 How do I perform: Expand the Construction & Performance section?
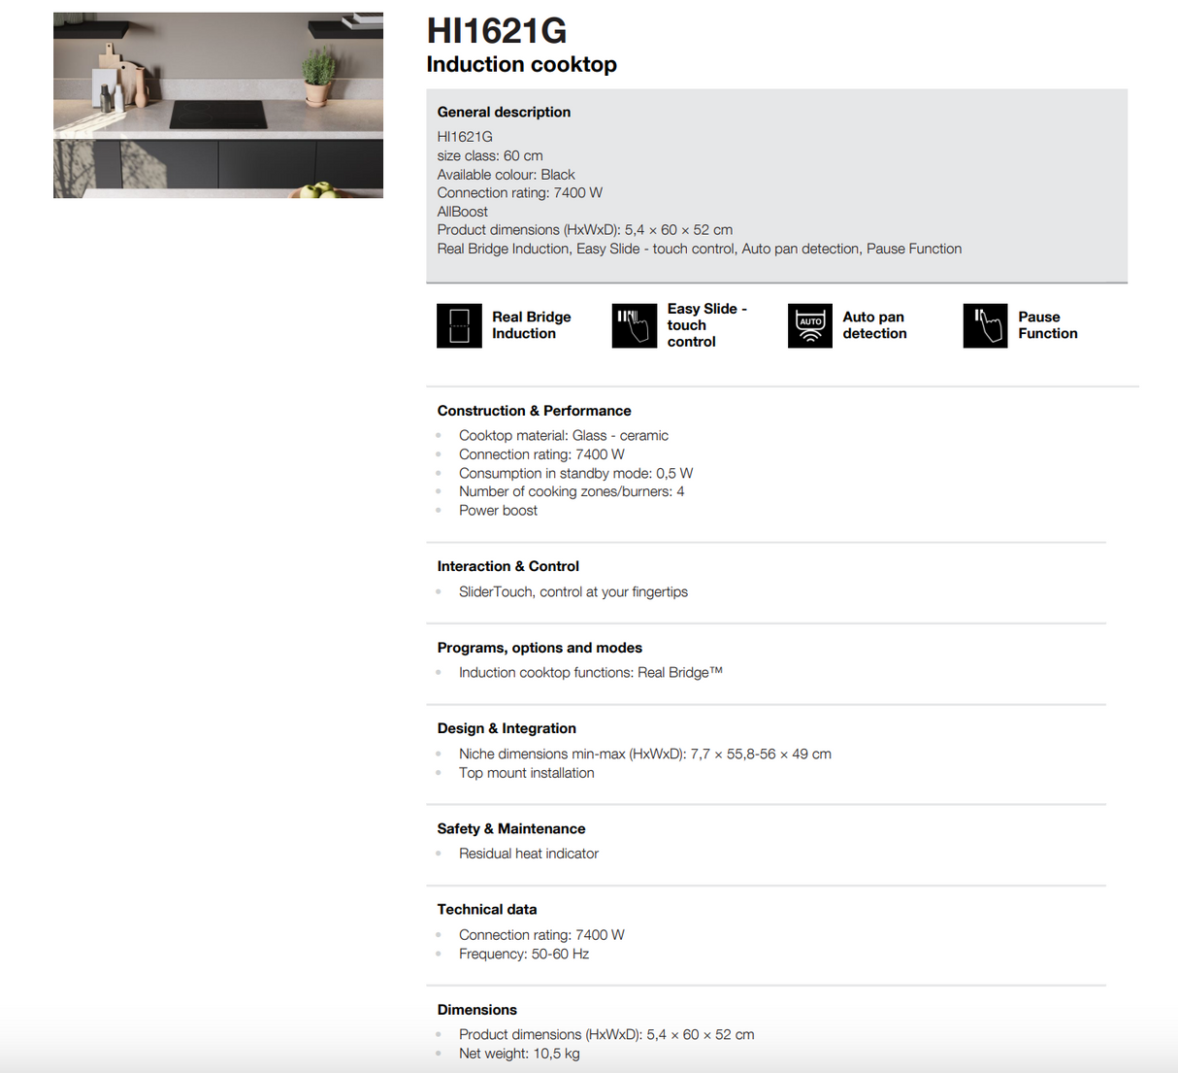point(534,410)
